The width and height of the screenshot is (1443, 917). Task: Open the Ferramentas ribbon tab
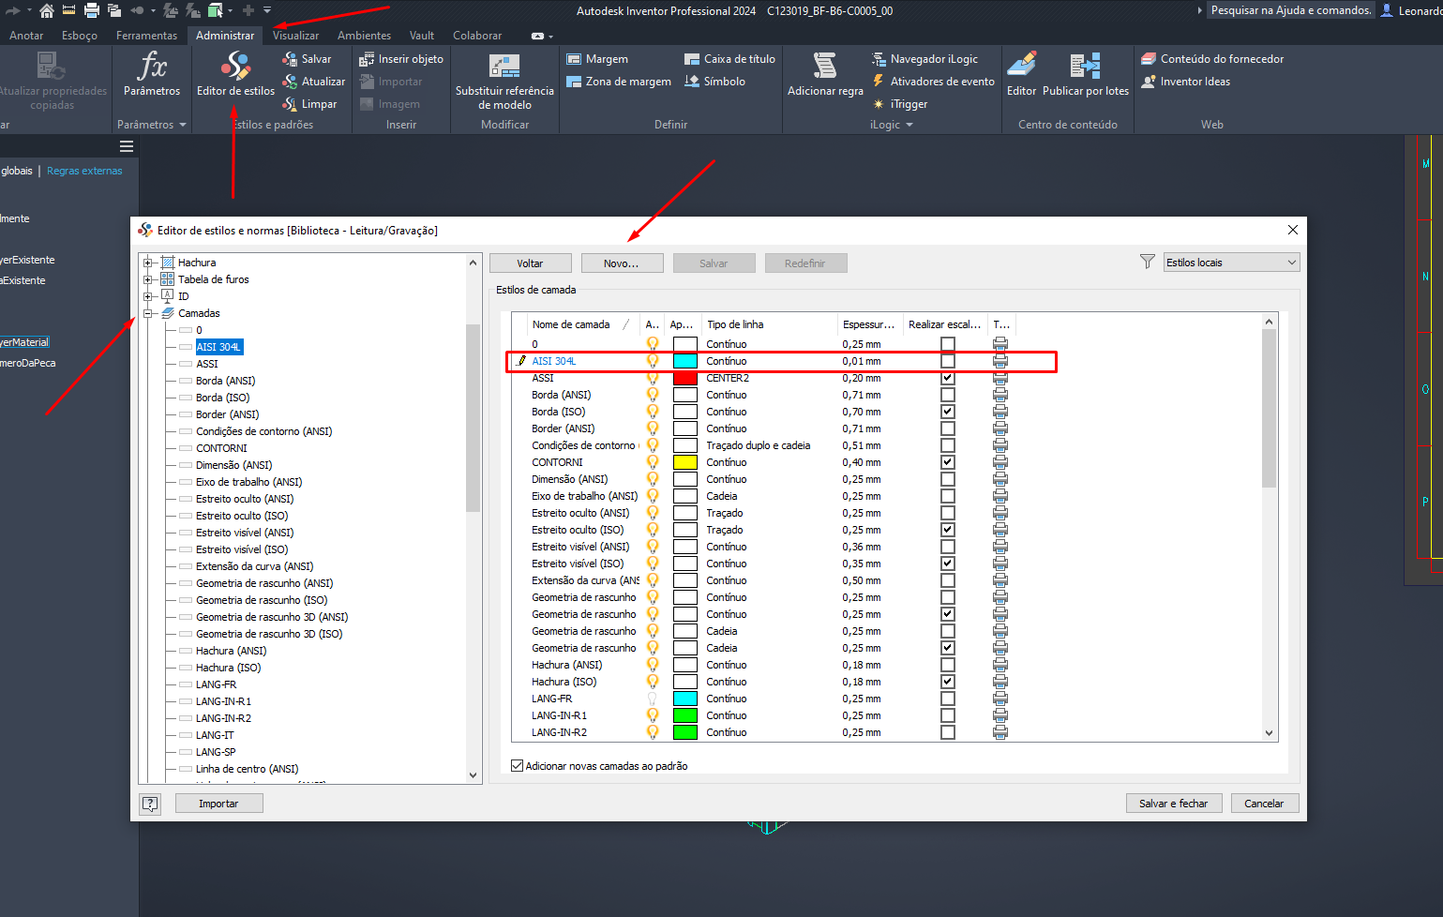[x=146, y=36]
